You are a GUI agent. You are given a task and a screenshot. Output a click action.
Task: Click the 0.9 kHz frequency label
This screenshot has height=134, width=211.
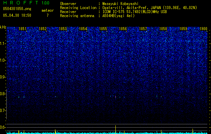pos(3,77)
